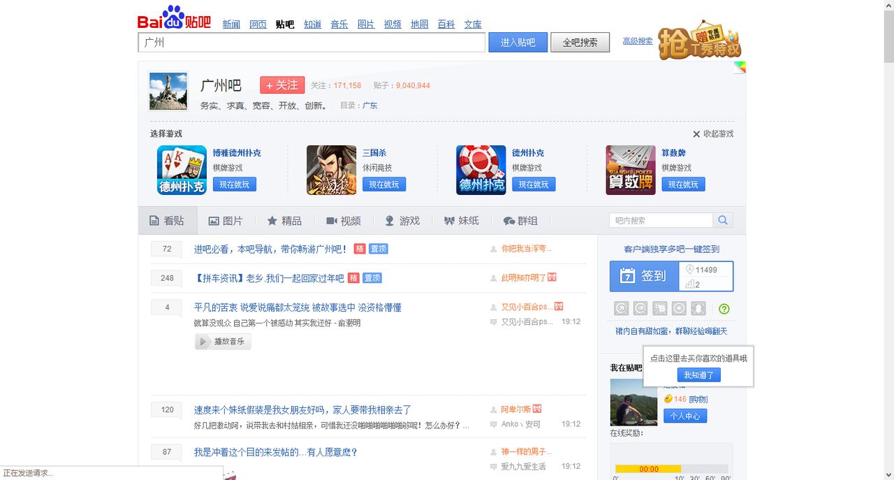Click the 客户端独享多吧一键签到 link

671,249
